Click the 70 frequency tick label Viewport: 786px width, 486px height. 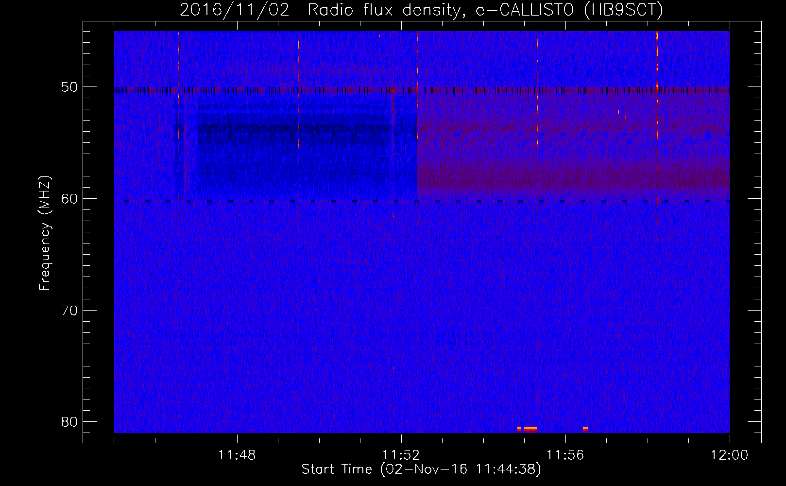coord(69,311)
